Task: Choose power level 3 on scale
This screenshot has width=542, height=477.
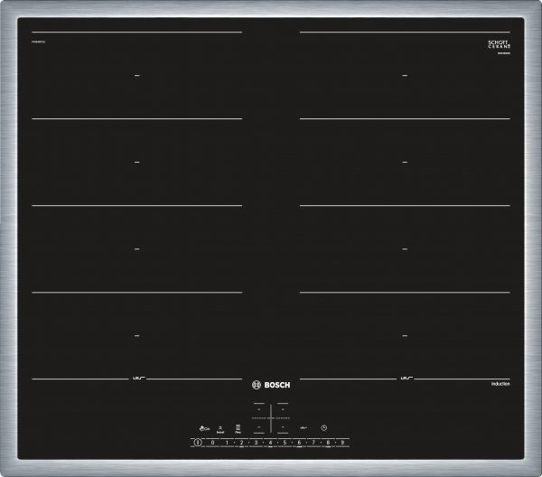Action: coord(256,443)
